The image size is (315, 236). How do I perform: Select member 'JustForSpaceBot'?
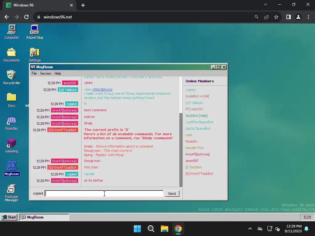(199, 122)
